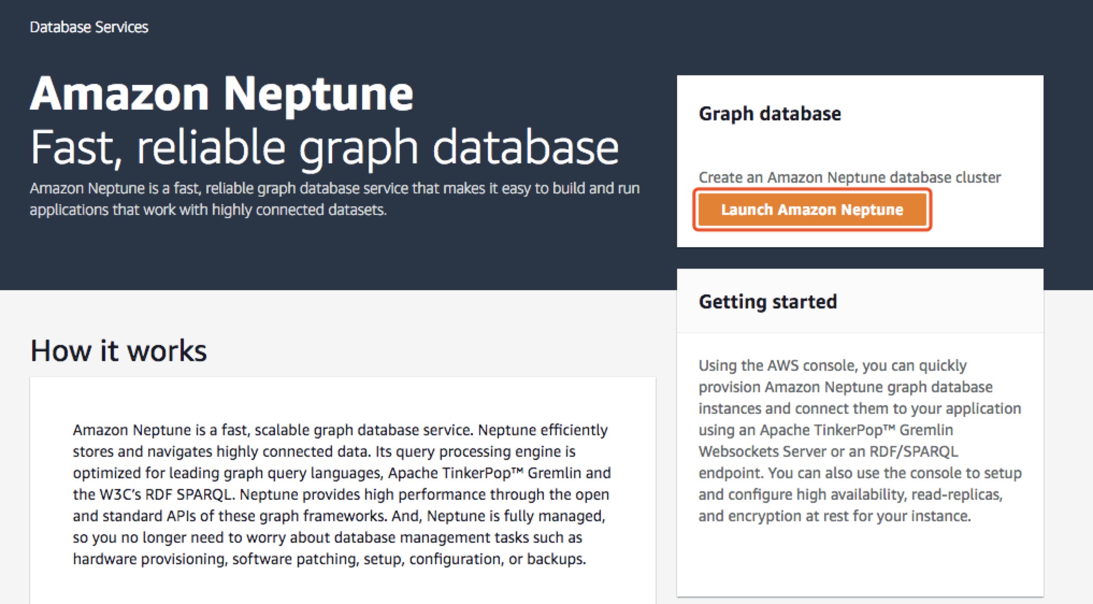This screenshot has width=1093, height=604.
Task: Open the Database Services breadcrumb
Action: [x=89, y=27]
